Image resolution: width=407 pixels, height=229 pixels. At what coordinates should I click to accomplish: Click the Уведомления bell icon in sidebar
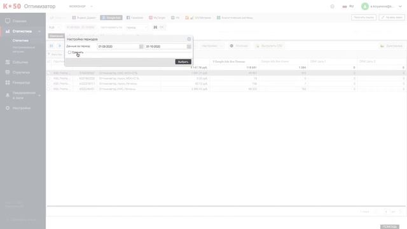click(x=8, y=95)
